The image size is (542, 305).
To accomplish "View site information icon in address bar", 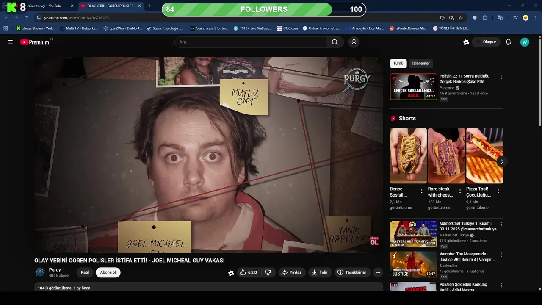I will click(39, 18).
